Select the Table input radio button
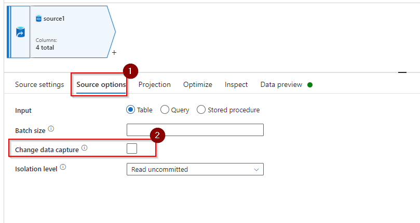This screenshot has height=223, width=420. [130, 110]
